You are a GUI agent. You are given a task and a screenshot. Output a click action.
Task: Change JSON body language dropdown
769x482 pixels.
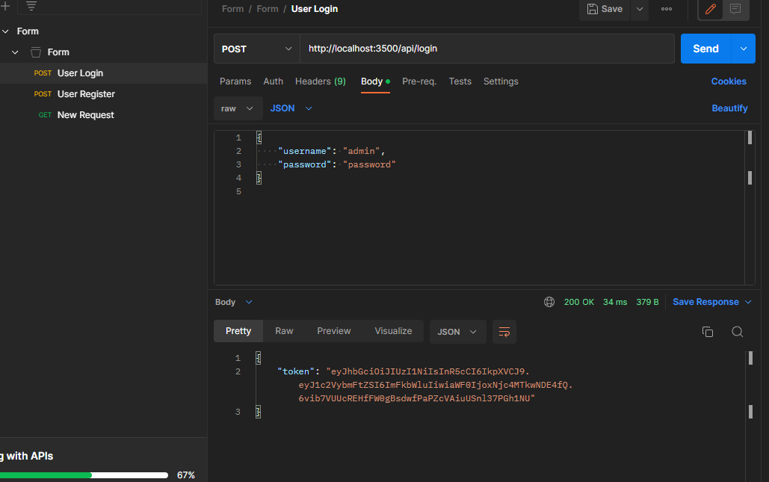(291, 108)
